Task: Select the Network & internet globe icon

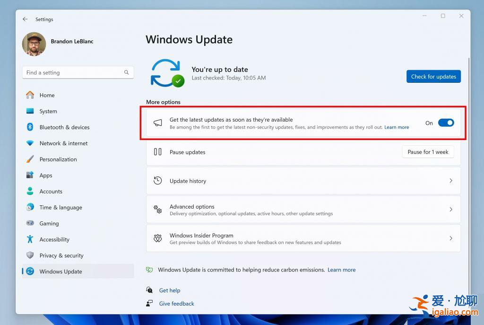Action: 30,143
